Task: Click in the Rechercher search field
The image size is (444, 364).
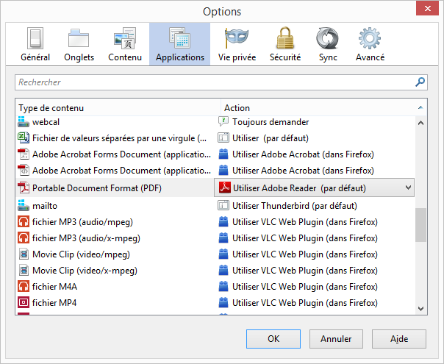Action: tap(213, 82)
